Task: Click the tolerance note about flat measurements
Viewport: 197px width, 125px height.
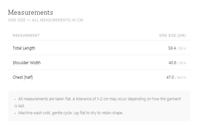Action: [x=98, y=102]
